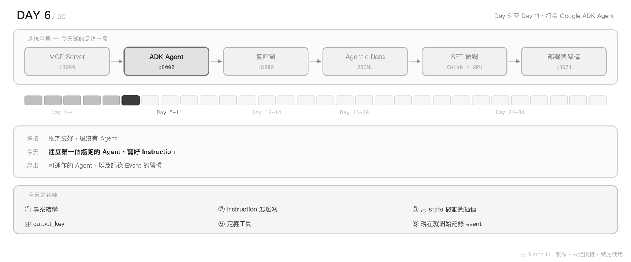Click the highlighted ADK Agent :8000 box

click(166, 61)
